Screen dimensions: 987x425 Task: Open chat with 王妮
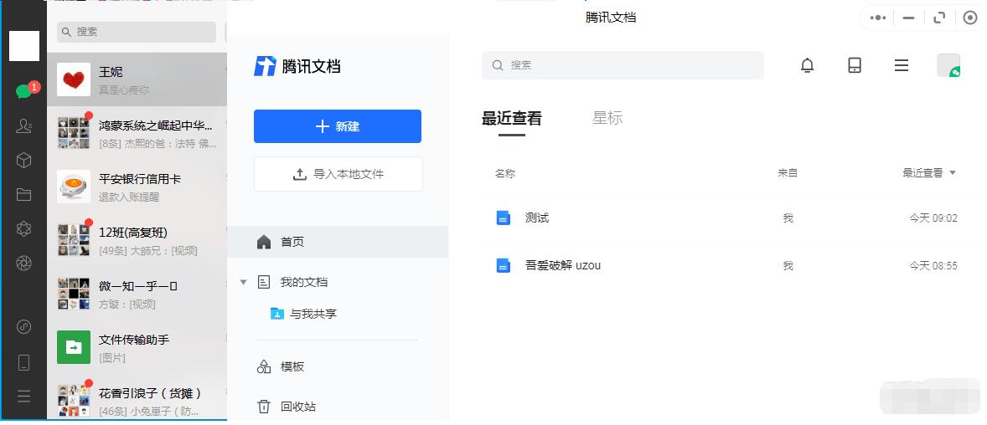point(137,79)
